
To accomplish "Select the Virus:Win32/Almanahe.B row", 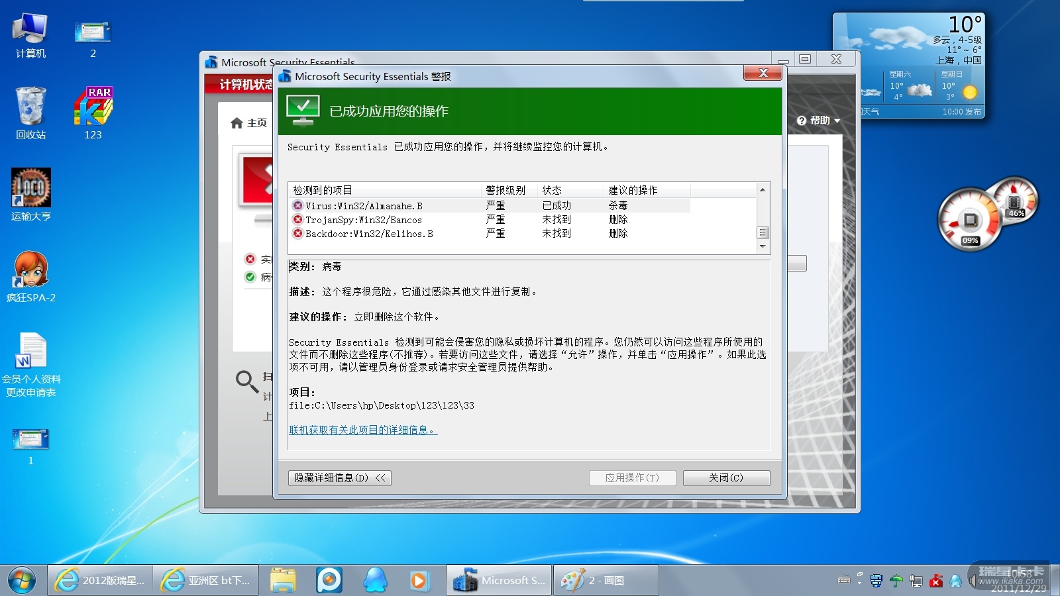I will point(489,206).
